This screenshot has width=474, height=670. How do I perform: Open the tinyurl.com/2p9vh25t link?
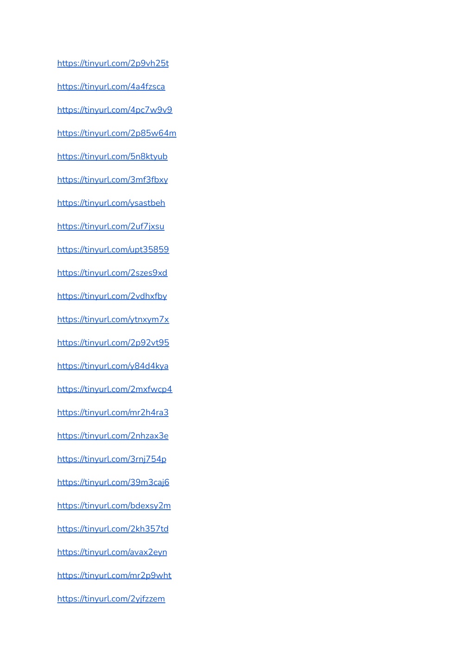(113, 63)
